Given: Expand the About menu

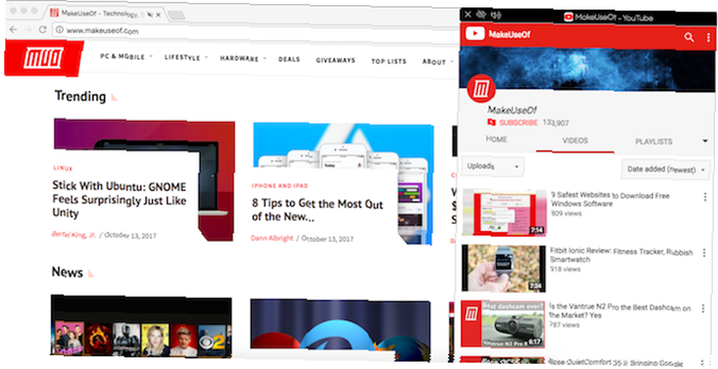Looking at the screenshot, I should coord(437,62).
